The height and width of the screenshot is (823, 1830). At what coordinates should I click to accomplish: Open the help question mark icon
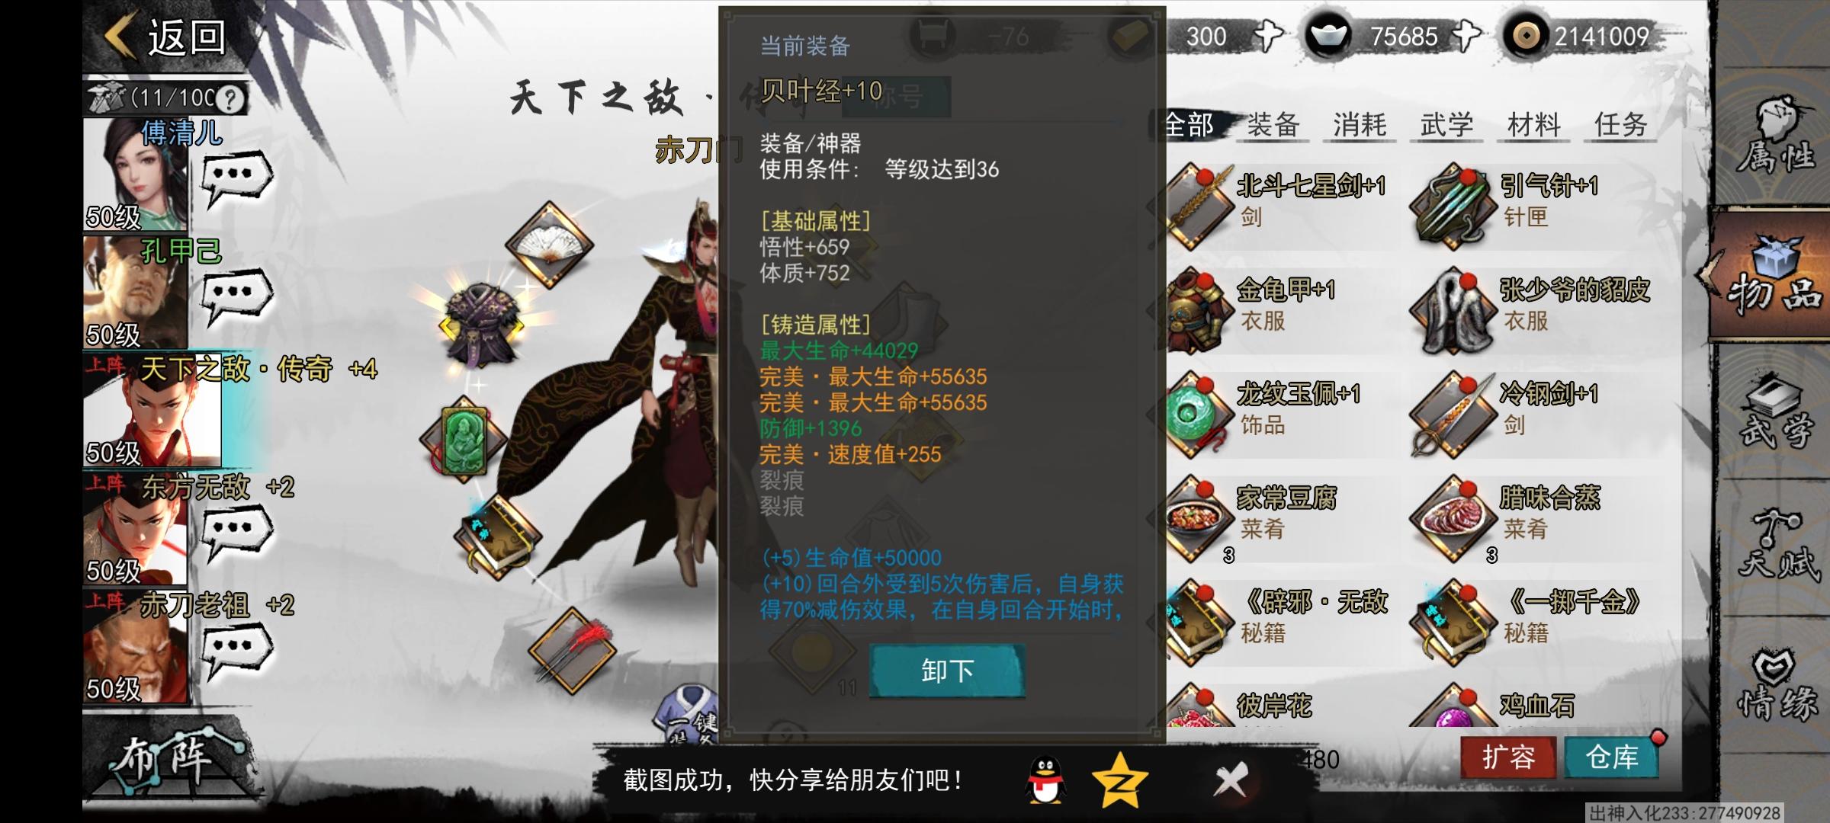pyautogui.click(x=230, y=99)
